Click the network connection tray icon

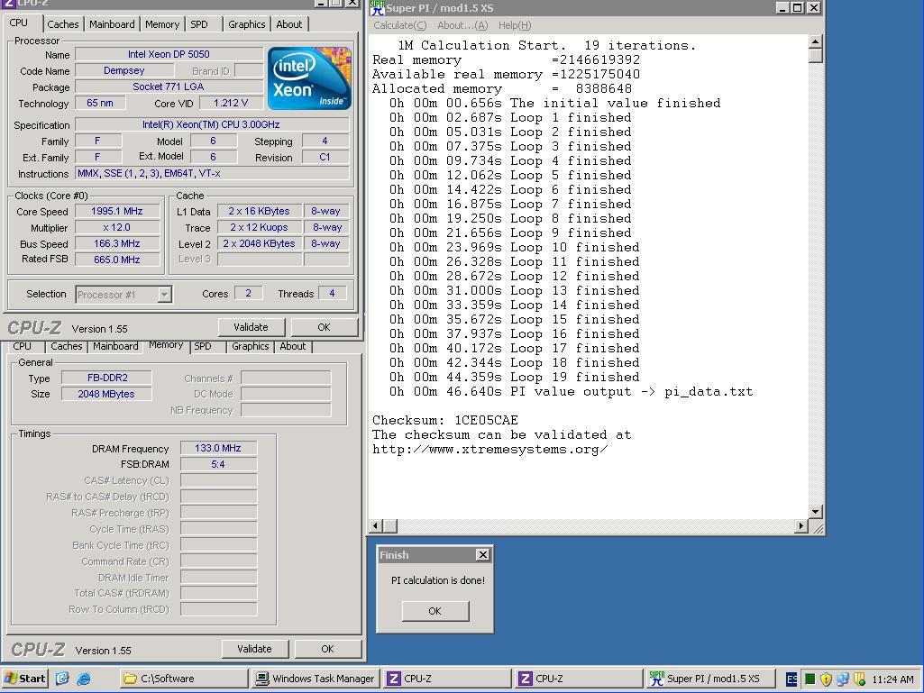click(843, 679)
